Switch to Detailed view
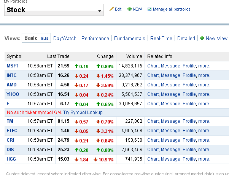Viewport: 229px width, 175px height. (x=186, y=38)
